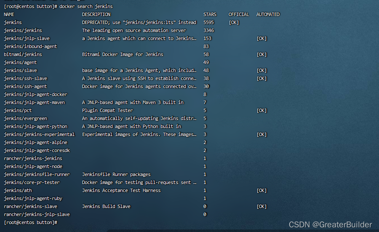Image resolution: width=379 pixels, height=232 pixels.
Task: Click the 'docker search jenkins' command text
Action: [86, 6]
